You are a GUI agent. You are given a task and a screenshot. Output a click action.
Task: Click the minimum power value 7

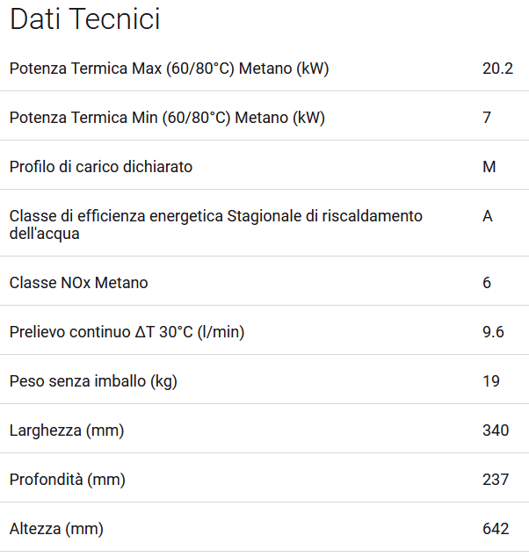pyautogui.click(x=487, y=118)
